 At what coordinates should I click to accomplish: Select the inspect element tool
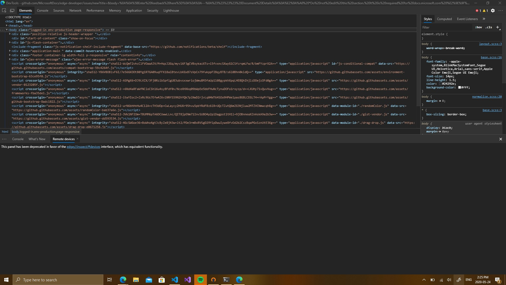[x=4, y=10]
